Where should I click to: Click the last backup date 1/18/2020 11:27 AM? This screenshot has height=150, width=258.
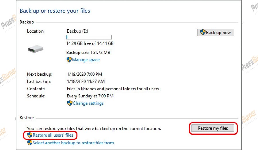pyautogui.click(x=86, y=81)
